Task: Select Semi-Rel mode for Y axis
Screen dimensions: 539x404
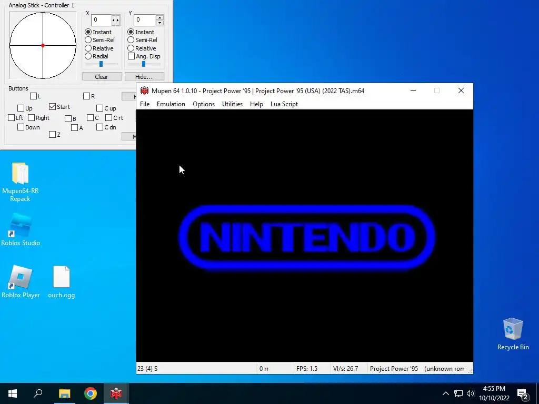Action: click(131, 40)
